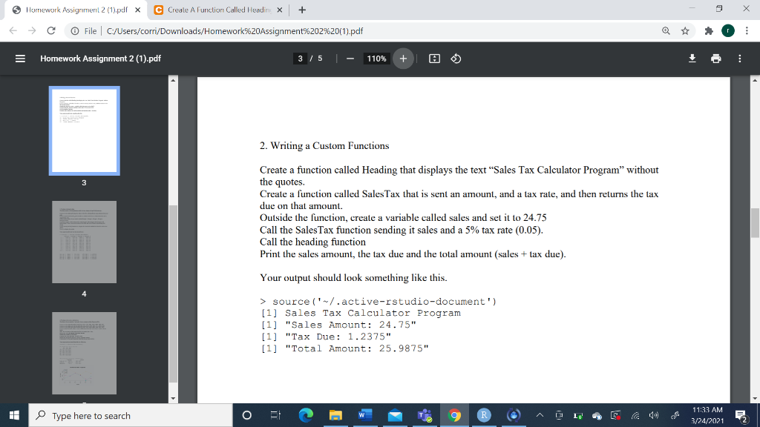Click the thumbnail panel scroll down arrow
760x427 pixels.
pos(173,399)
